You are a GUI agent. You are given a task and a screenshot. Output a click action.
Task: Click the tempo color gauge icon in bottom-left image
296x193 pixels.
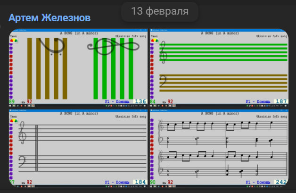[x=13, y=121]
